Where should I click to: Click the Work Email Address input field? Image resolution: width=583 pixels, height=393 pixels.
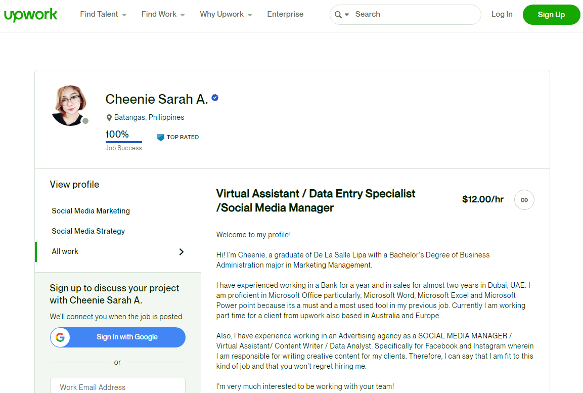click(x=117, y=387)
